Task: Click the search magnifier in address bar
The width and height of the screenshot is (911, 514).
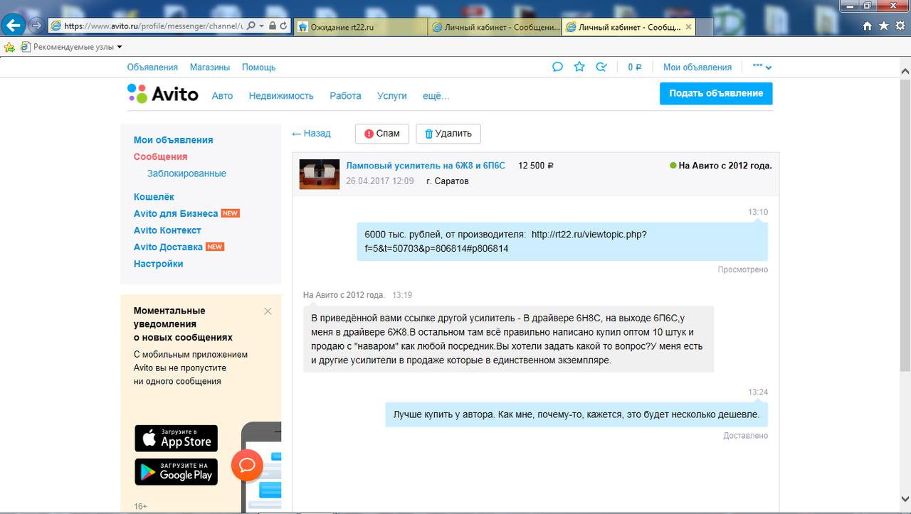Action: pos(251,26)
